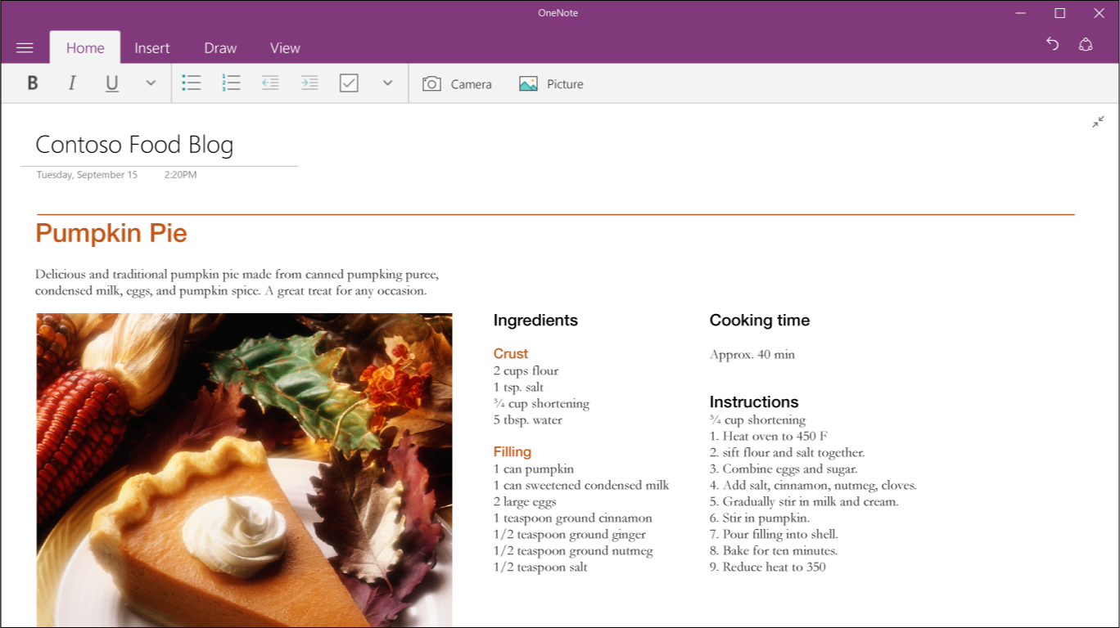Click the line 1 can pumpkin
The image size is (1120, 628).
[534, 469]
